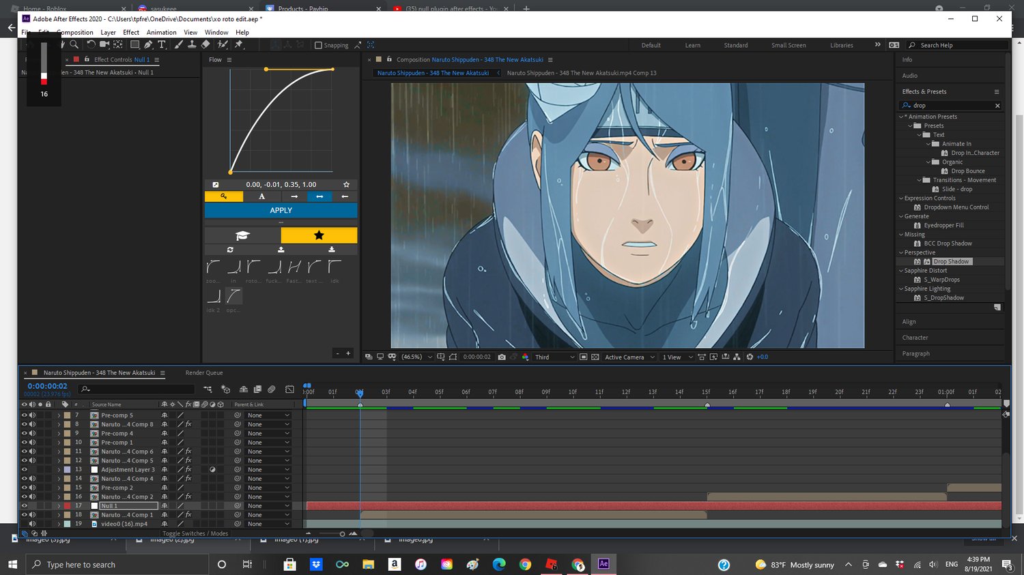The height and width of the screenshot is (575, 1024).
Task: Expand layer 17 Null 1 properties
Action: [x=59, y=505]
